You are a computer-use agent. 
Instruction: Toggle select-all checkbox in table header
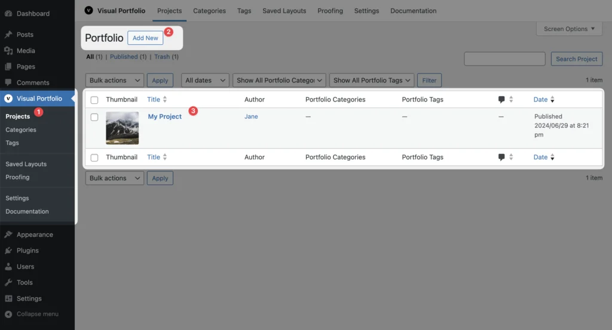[x=94, y=100]
